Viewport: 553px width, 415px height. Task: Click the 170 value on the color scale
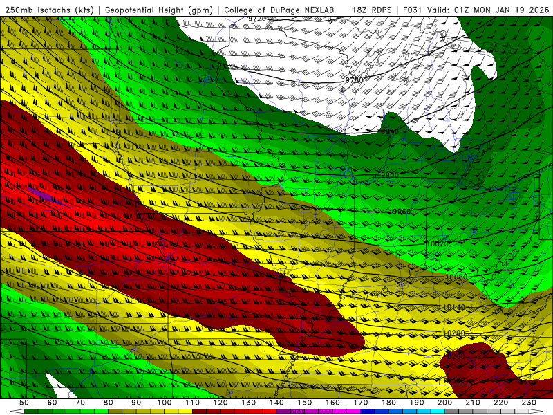(361, 403)
